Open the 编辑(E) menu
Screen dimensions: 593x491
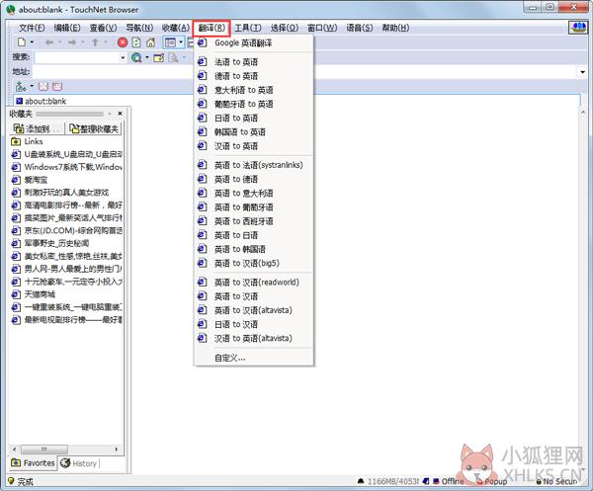[67, 28]
